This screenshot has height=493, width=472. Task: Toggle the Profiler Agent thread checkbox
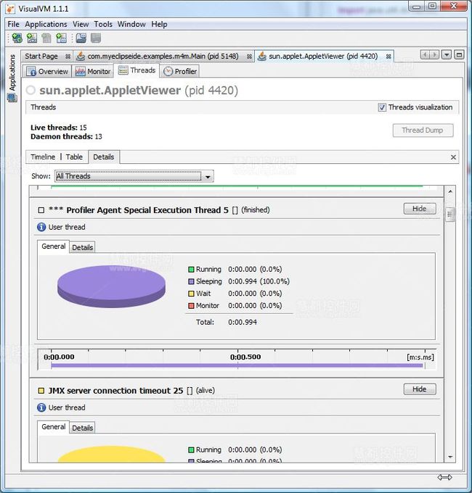(x=41, y=210)
